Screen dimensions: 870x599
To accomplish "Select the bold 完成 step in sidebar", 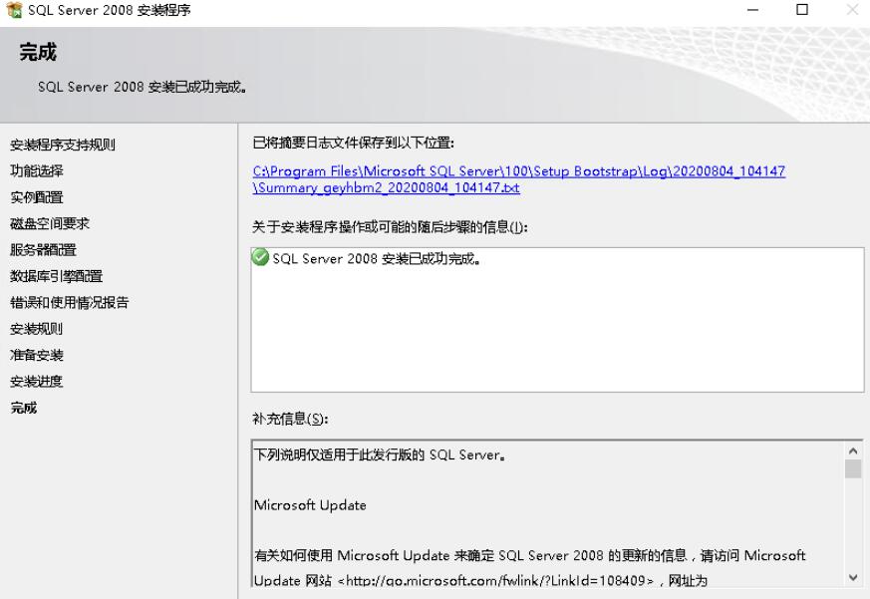I will (24, 408).
